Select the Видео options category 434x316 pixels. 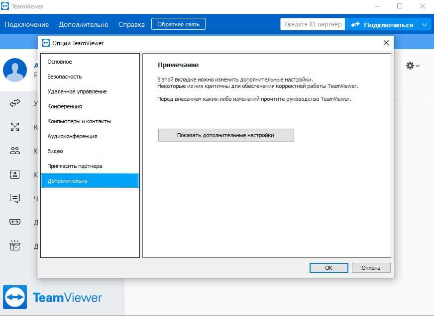(x=90, y=151)
